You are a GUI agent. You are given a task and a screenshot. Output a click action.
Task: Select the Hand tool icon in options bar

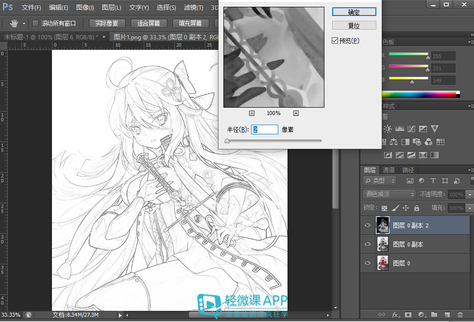click(14, 23)
